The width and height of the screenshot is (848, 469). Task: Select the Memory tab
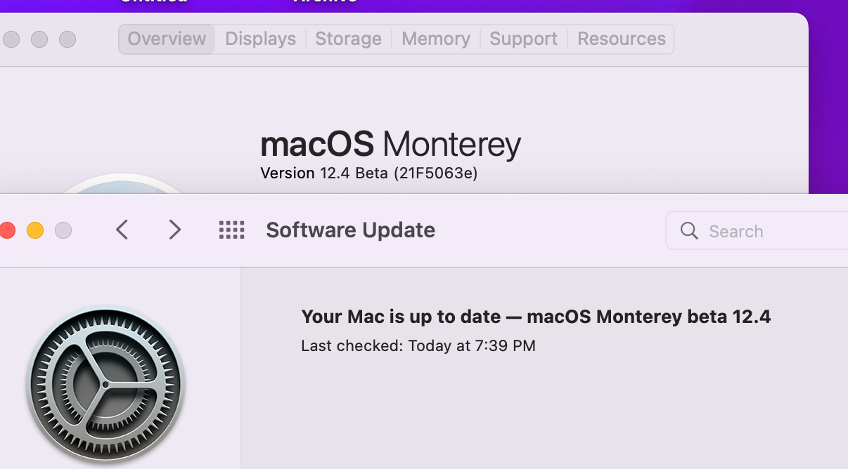pos(435,39)
